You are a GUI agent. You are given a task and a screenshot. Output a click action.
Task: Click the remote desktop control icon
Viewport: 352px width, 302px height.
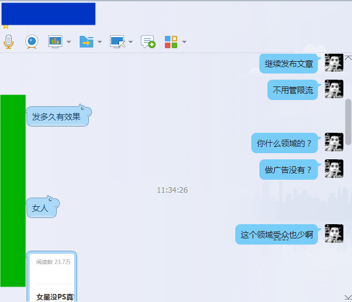click(117, 41)
